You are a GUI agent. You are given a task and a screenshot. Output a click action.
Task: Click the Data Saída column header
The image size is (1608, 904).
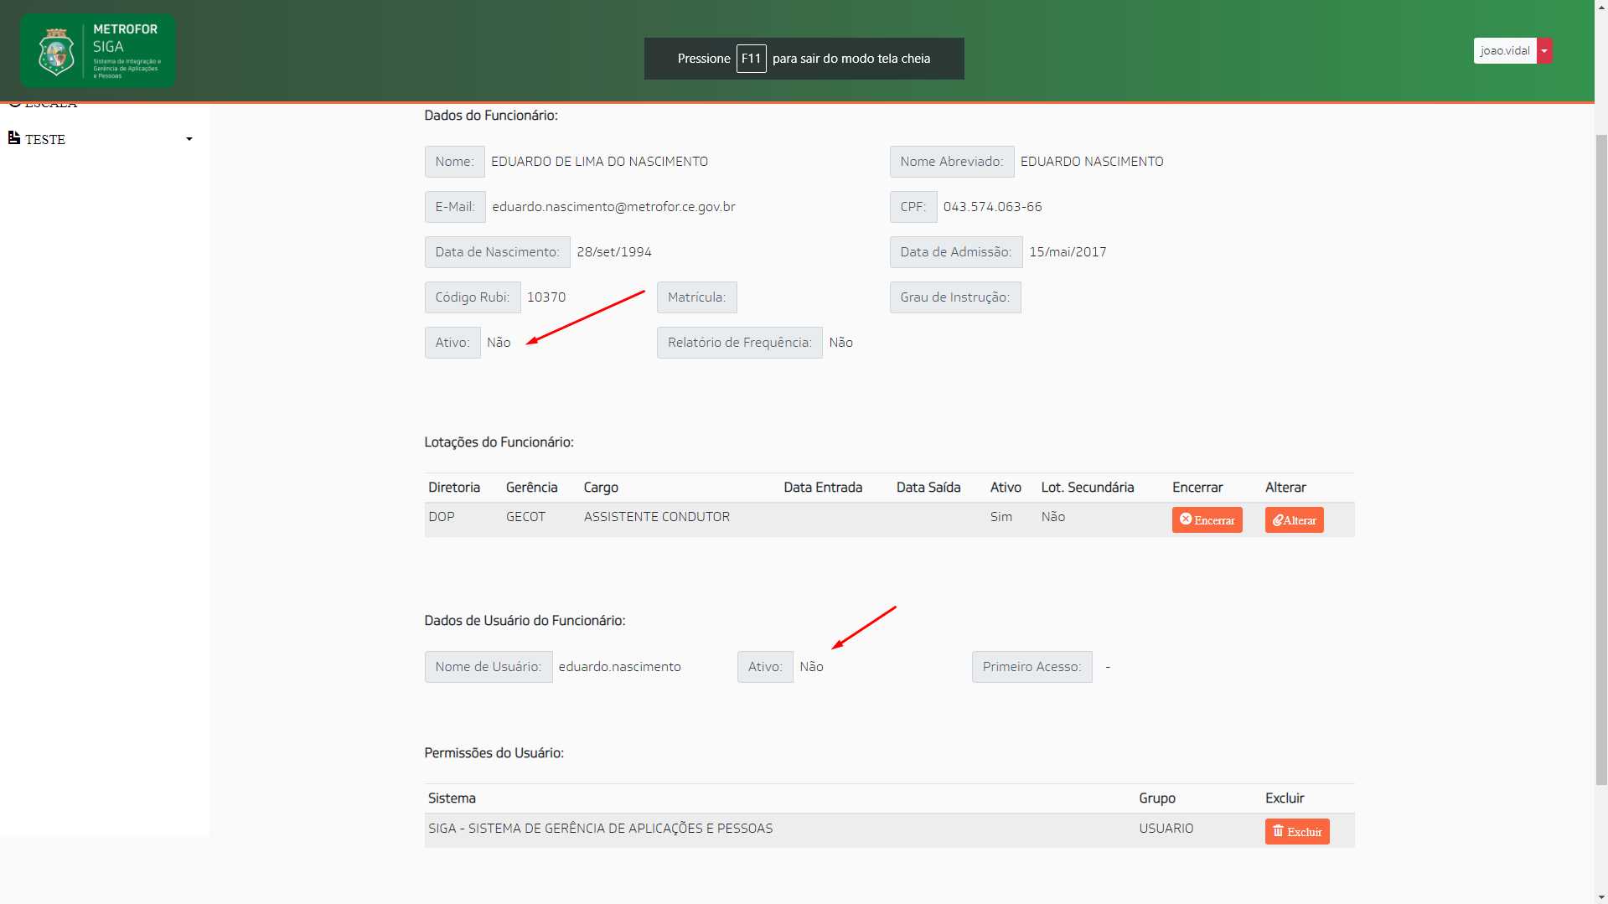tap(928, 488)
